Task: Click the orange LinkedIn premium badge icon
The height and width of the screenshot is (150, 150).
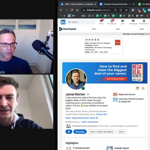Action: click(137, 88)
